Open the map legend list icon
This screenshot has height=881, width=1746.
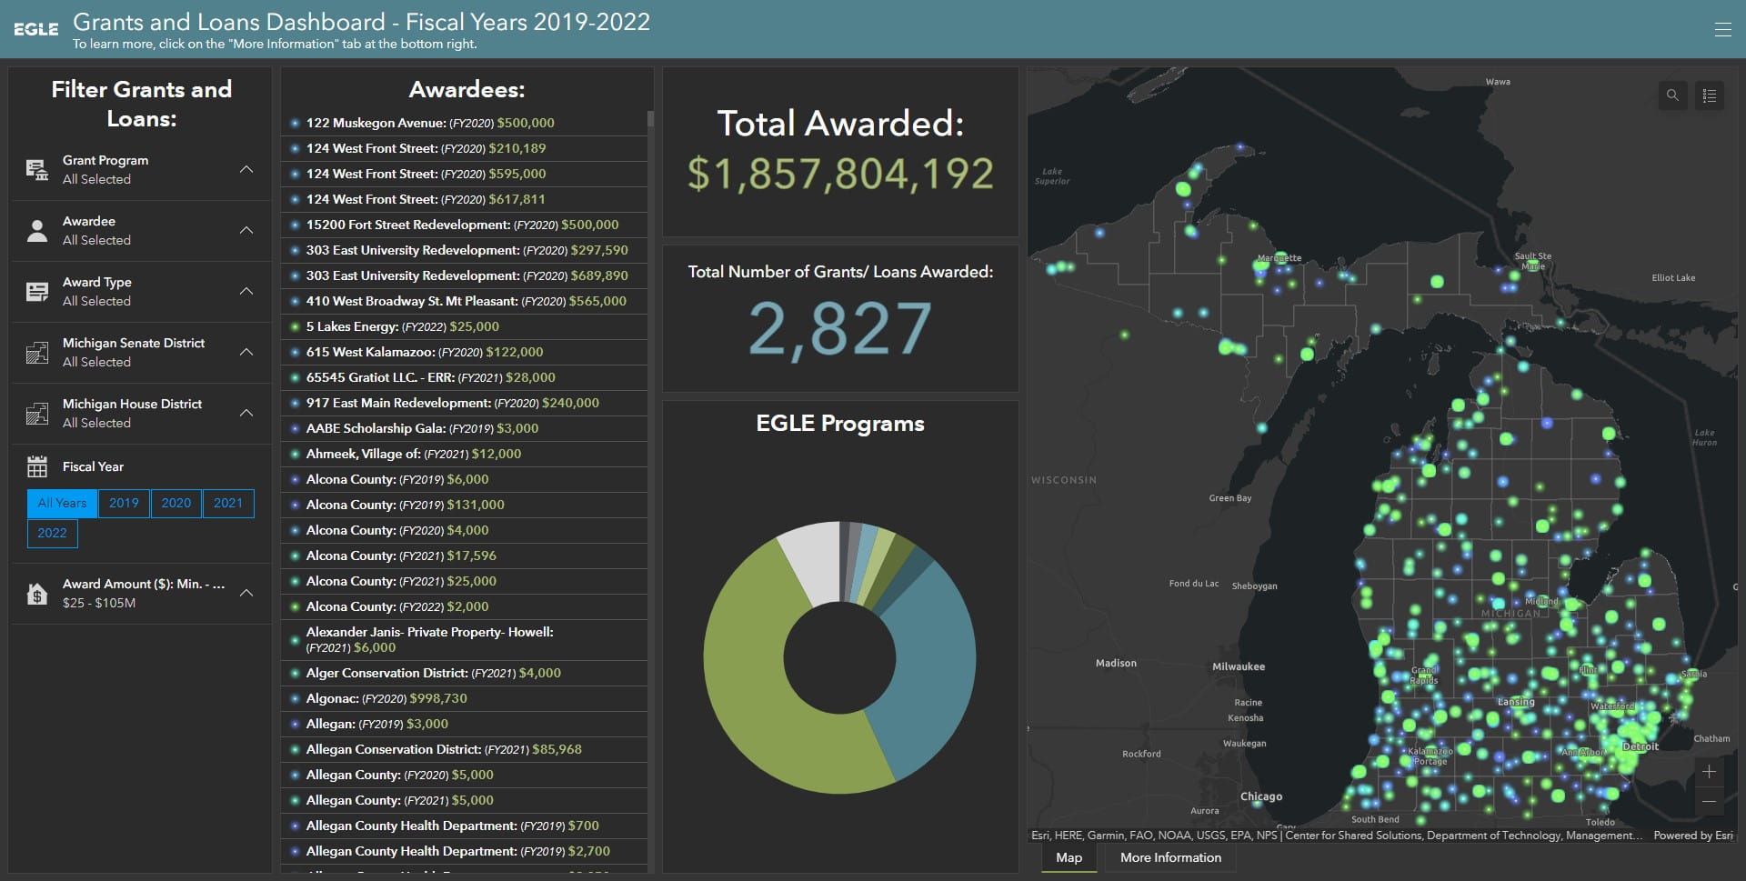pos(1710,95)
